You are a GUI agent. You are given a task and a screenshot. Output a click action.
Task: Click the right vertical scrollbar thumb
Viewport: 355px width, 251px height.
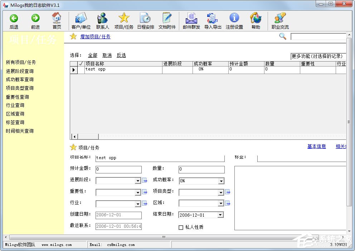(349, 122)
